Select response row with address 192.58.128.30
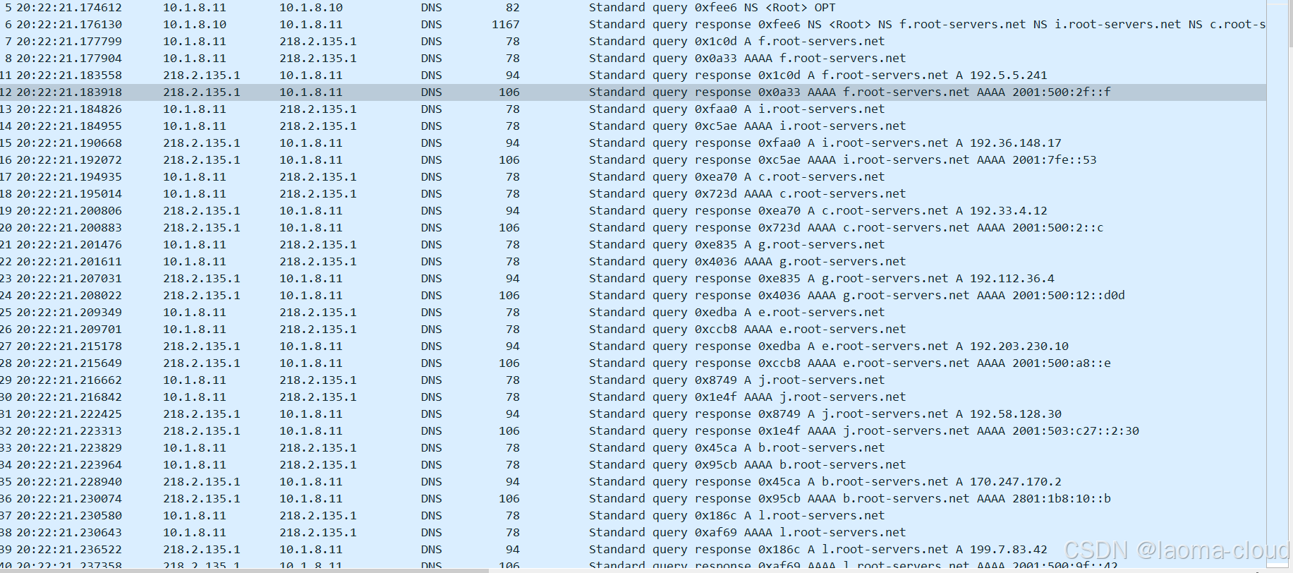Viewport: 1293px width, 573px height. click(x=633, y=414)
